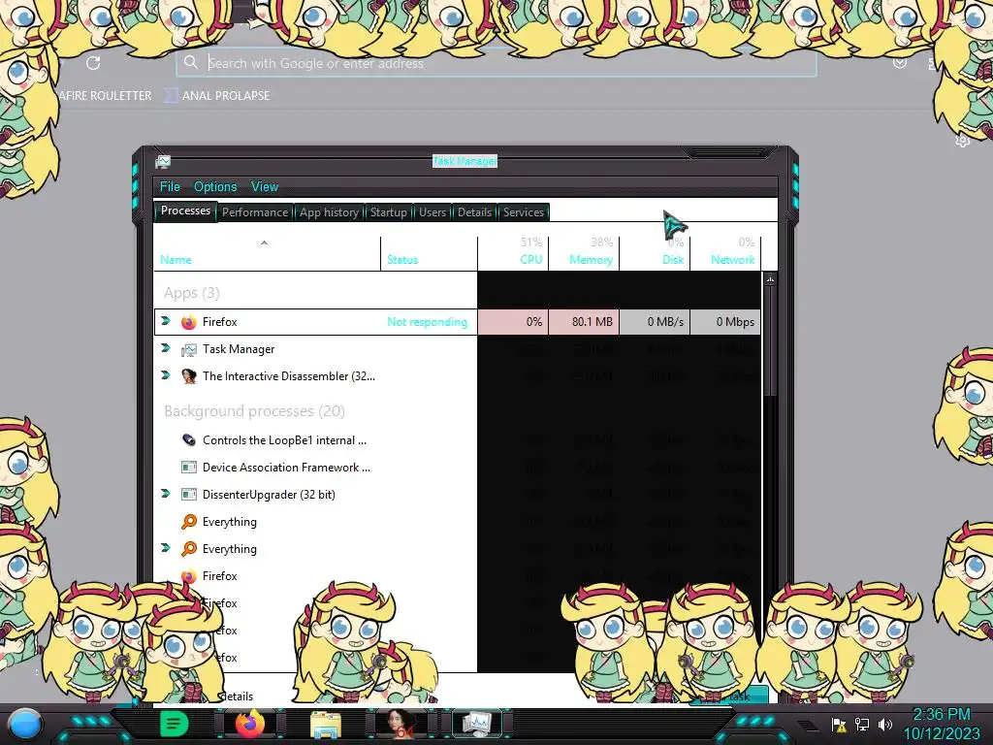993x745 pixels.
Task: Open Action Center flag in system tray
Action: click(x=839, y=725)
